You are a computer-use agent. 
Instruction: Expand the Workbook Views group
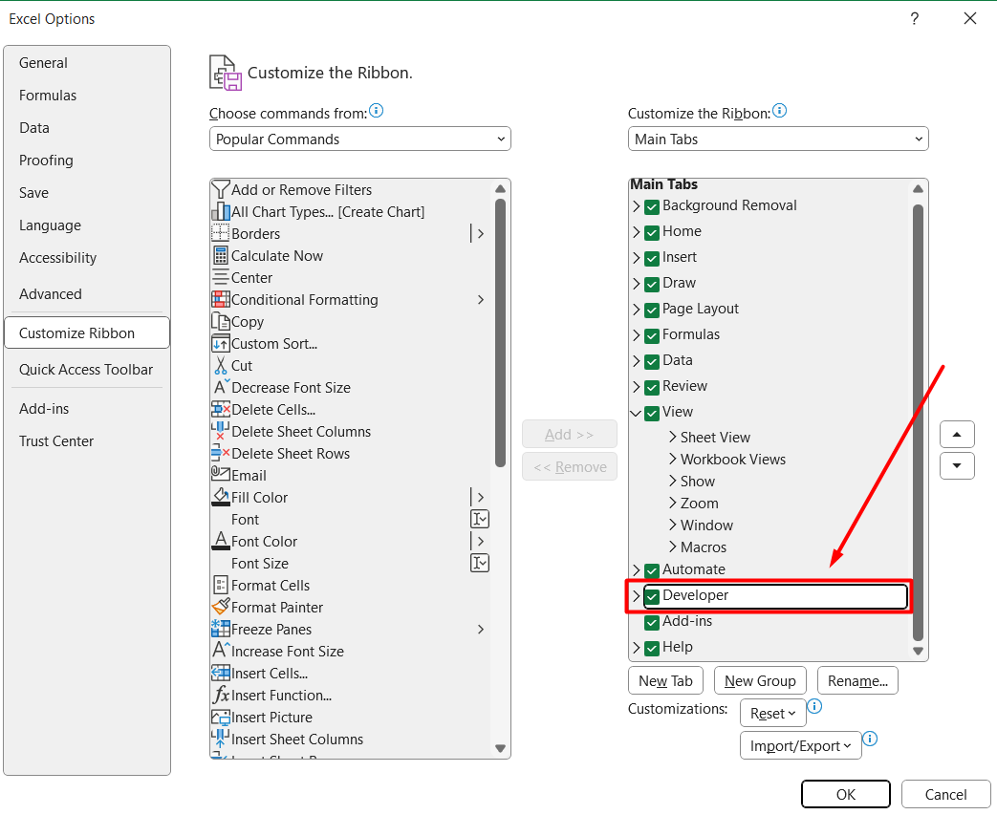[673, 459]
